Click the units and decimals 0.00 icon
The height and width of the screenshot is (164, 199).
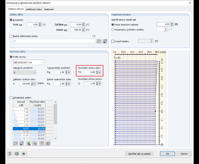coord(16,154)
